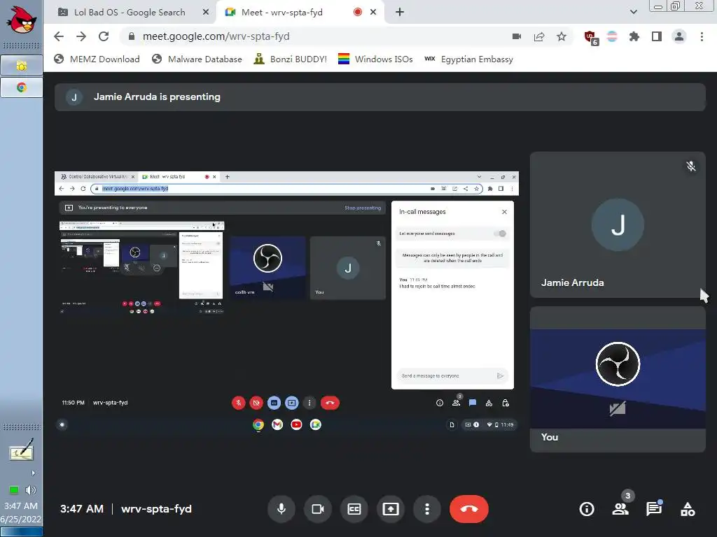Share this page icon
Image resolution: width=717 pixels, height=537 pixels.
click(539, 36)
